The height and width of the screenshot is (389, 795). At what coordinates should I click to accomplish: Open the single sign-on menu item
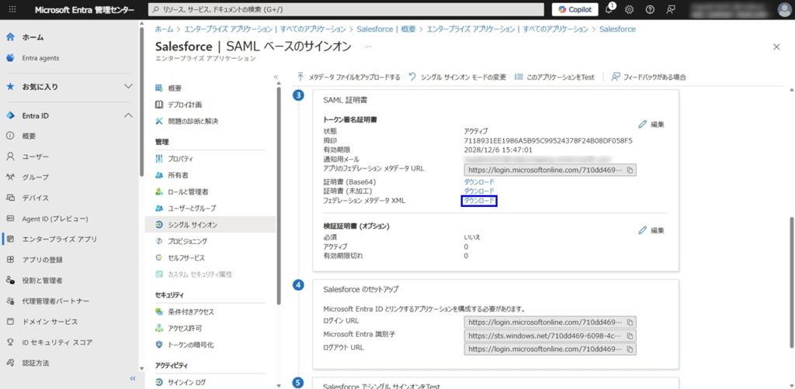pos(193,225)
